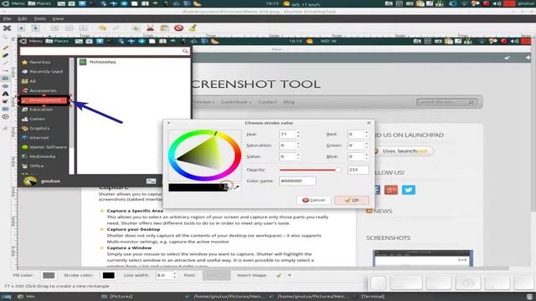Click the Fill color swatch
Screen dimensions: 536x301
49,275
